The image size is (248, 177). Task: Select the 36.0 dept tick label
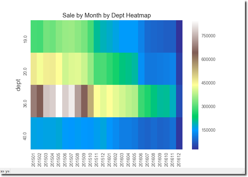[25, 104]
